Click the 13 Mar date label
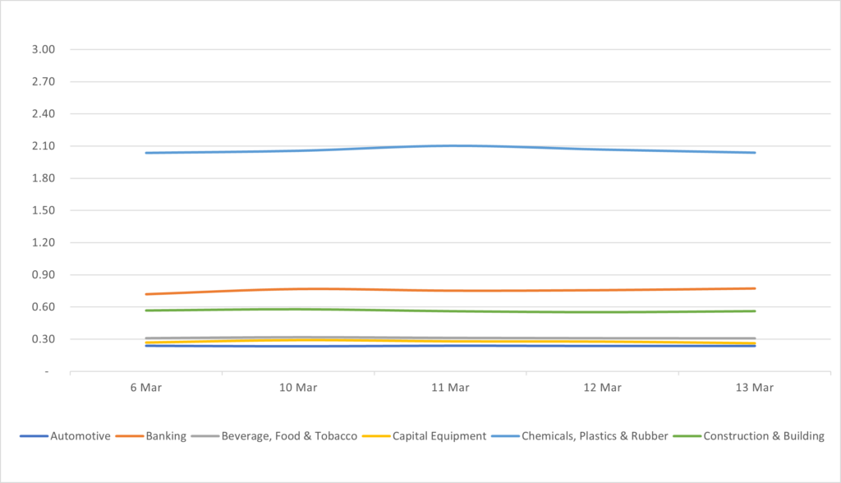Viewport: 841px width, 483px height. pos(754,387)
